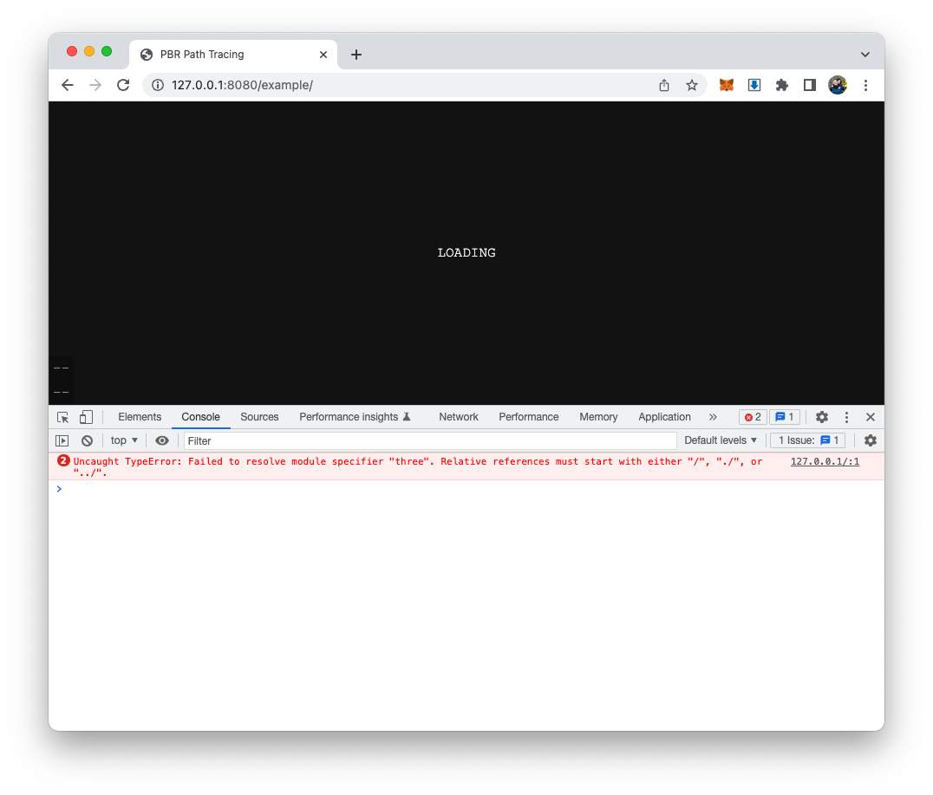Click the error repeat count badge

click(63, 461)
